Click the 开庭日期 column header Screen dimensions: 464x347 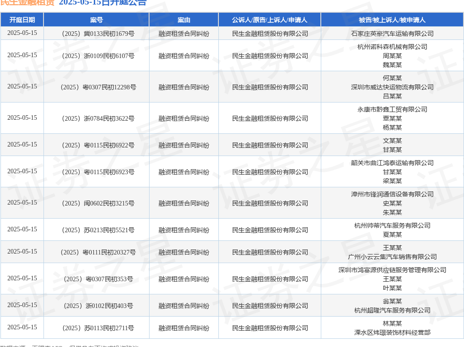[22, 20]
